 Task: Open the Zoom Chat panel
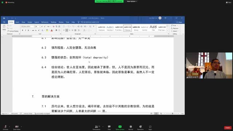(x=109, y=127)
